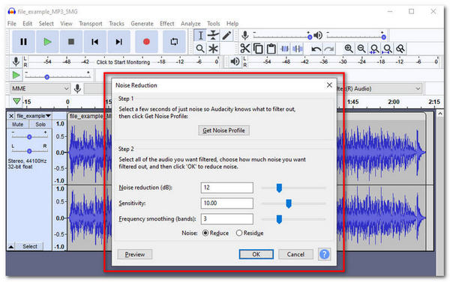The width and height of the screenshot is (450, 282).
Task: Open the Select menu
Action: click(x=46, y=23)
